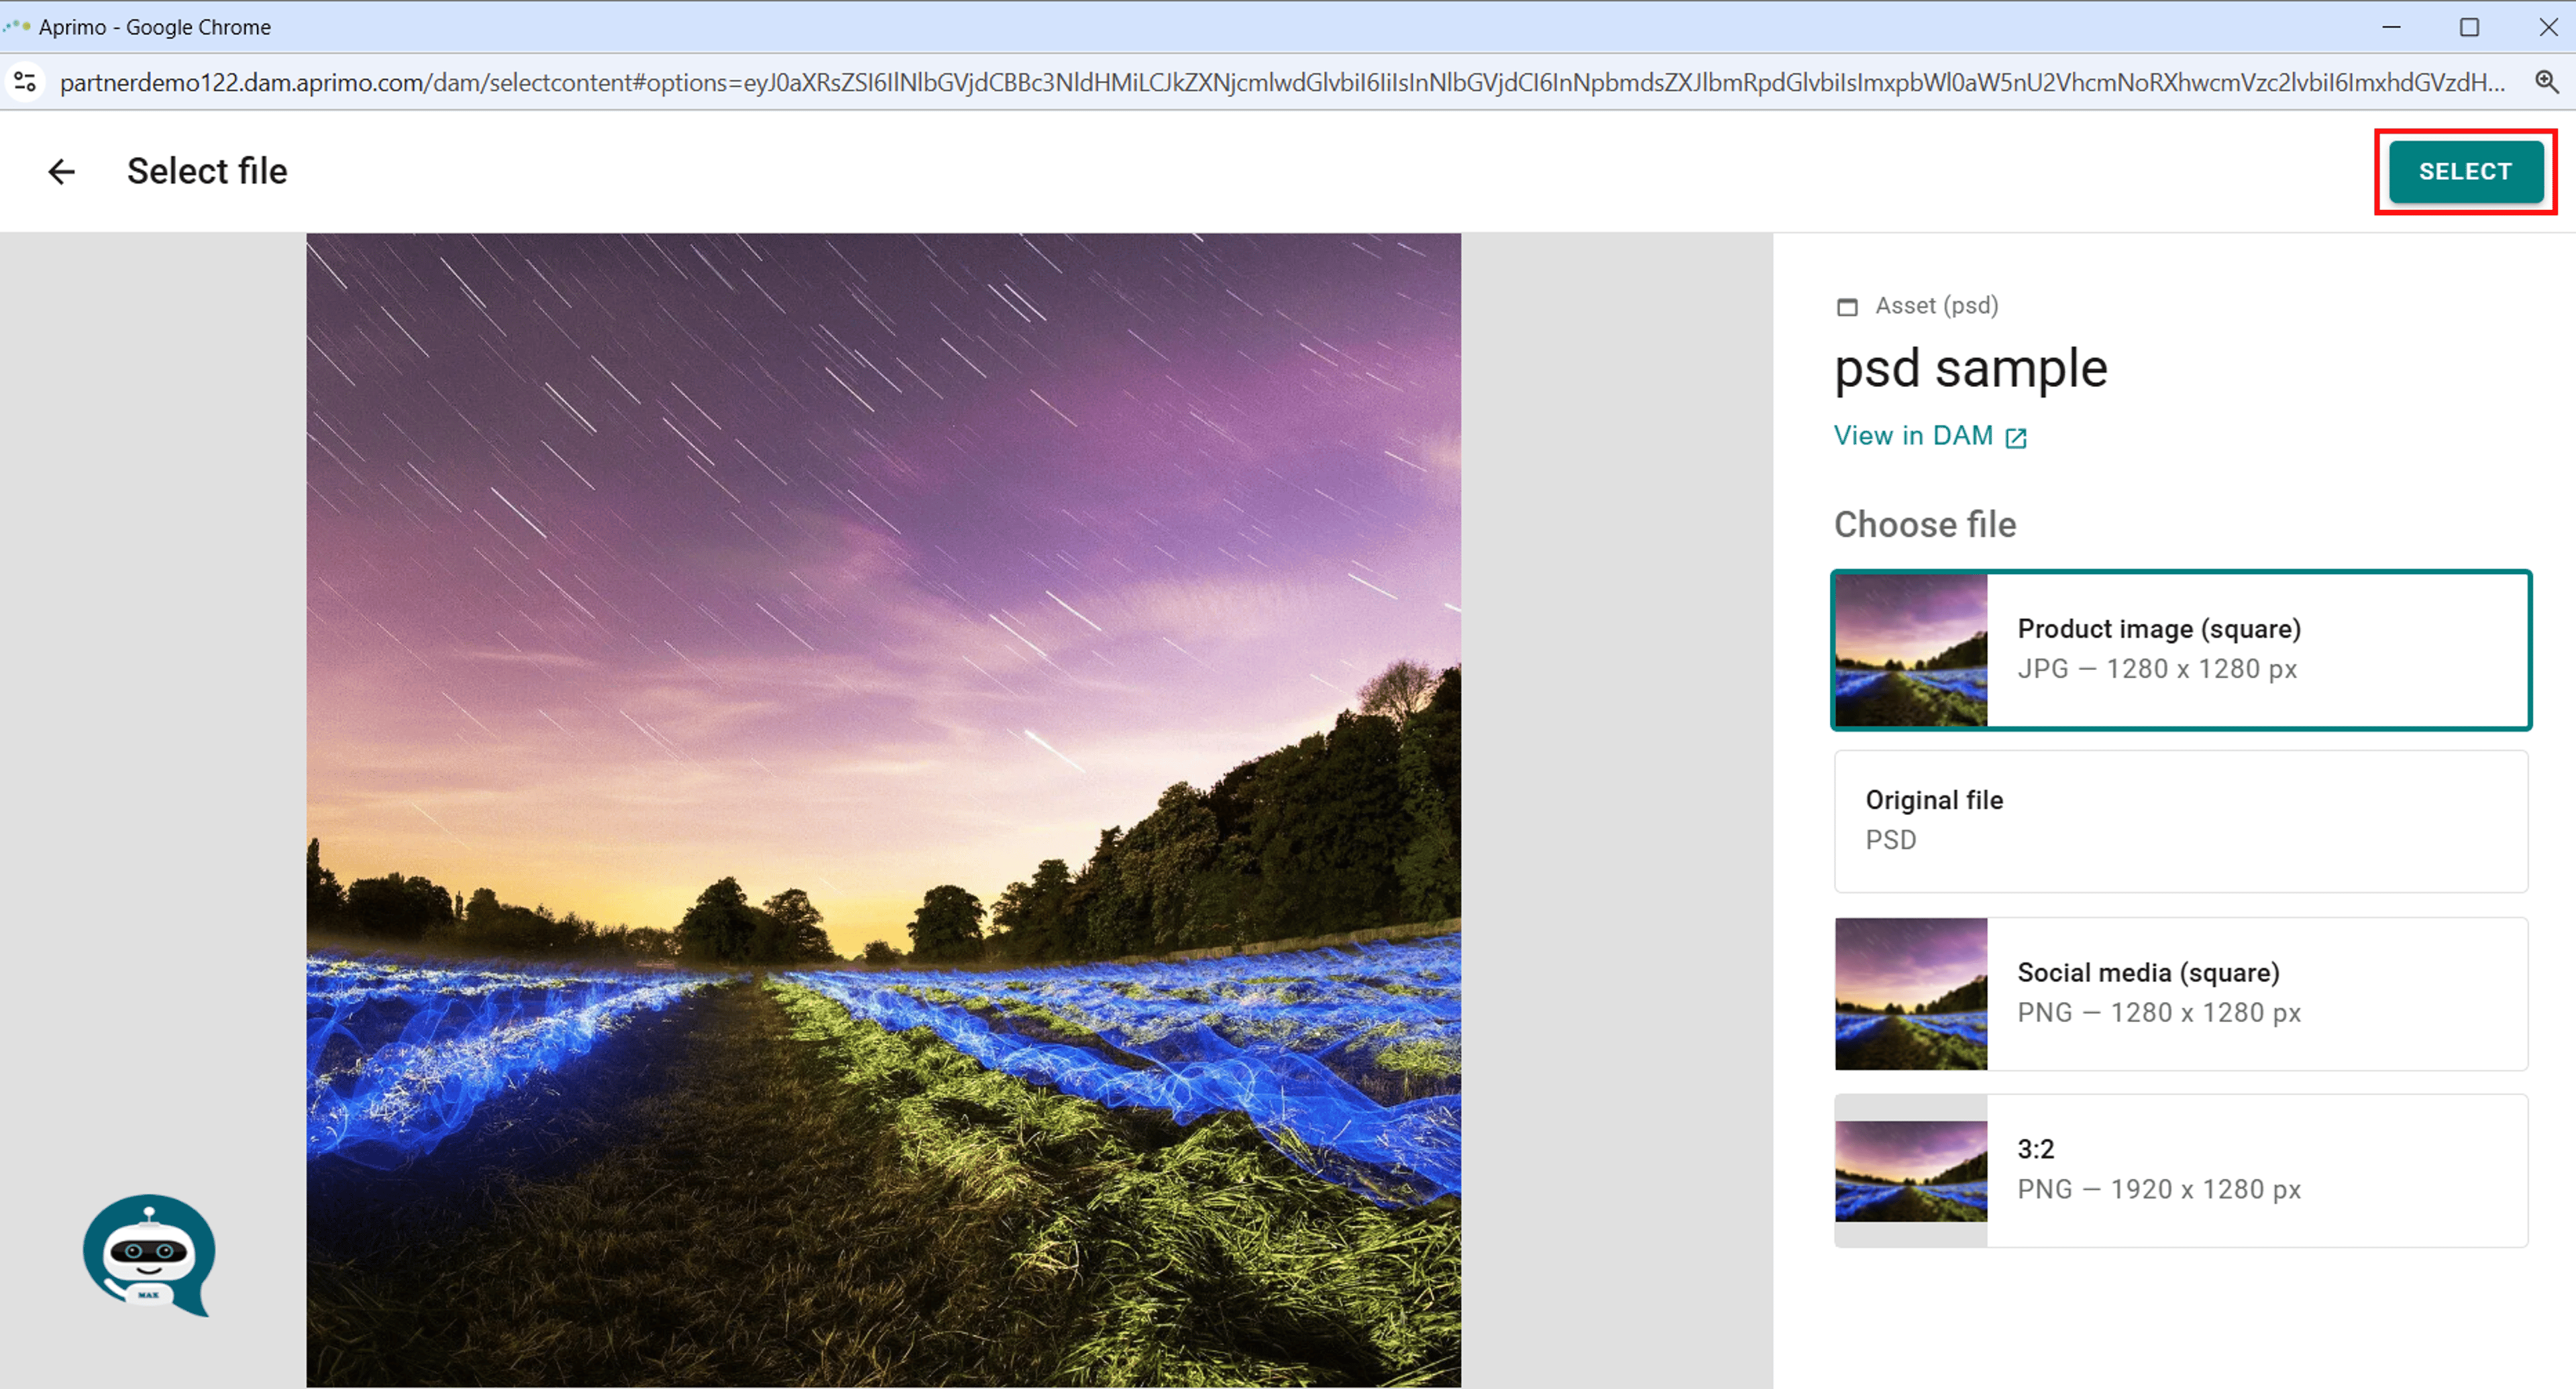
Task: Click the green SELECT button
Action: click(2465, 172)
